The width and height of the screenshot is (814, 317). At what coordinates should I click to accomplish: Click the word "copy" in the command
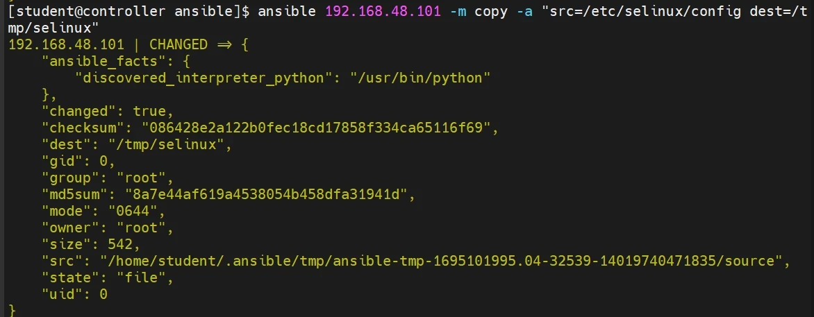click(491, 11)
